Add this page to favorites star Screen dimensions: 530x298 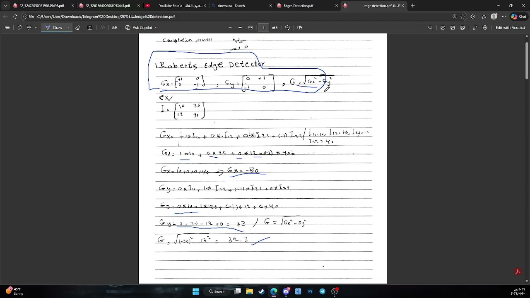(x=463, y=17)
